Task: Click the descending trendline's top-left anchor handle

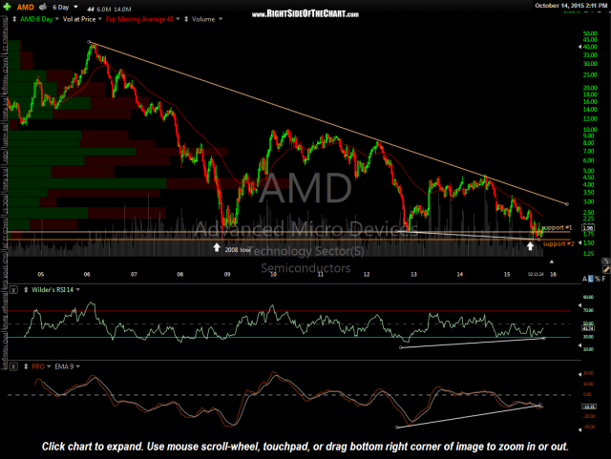Action: (89, 42)
